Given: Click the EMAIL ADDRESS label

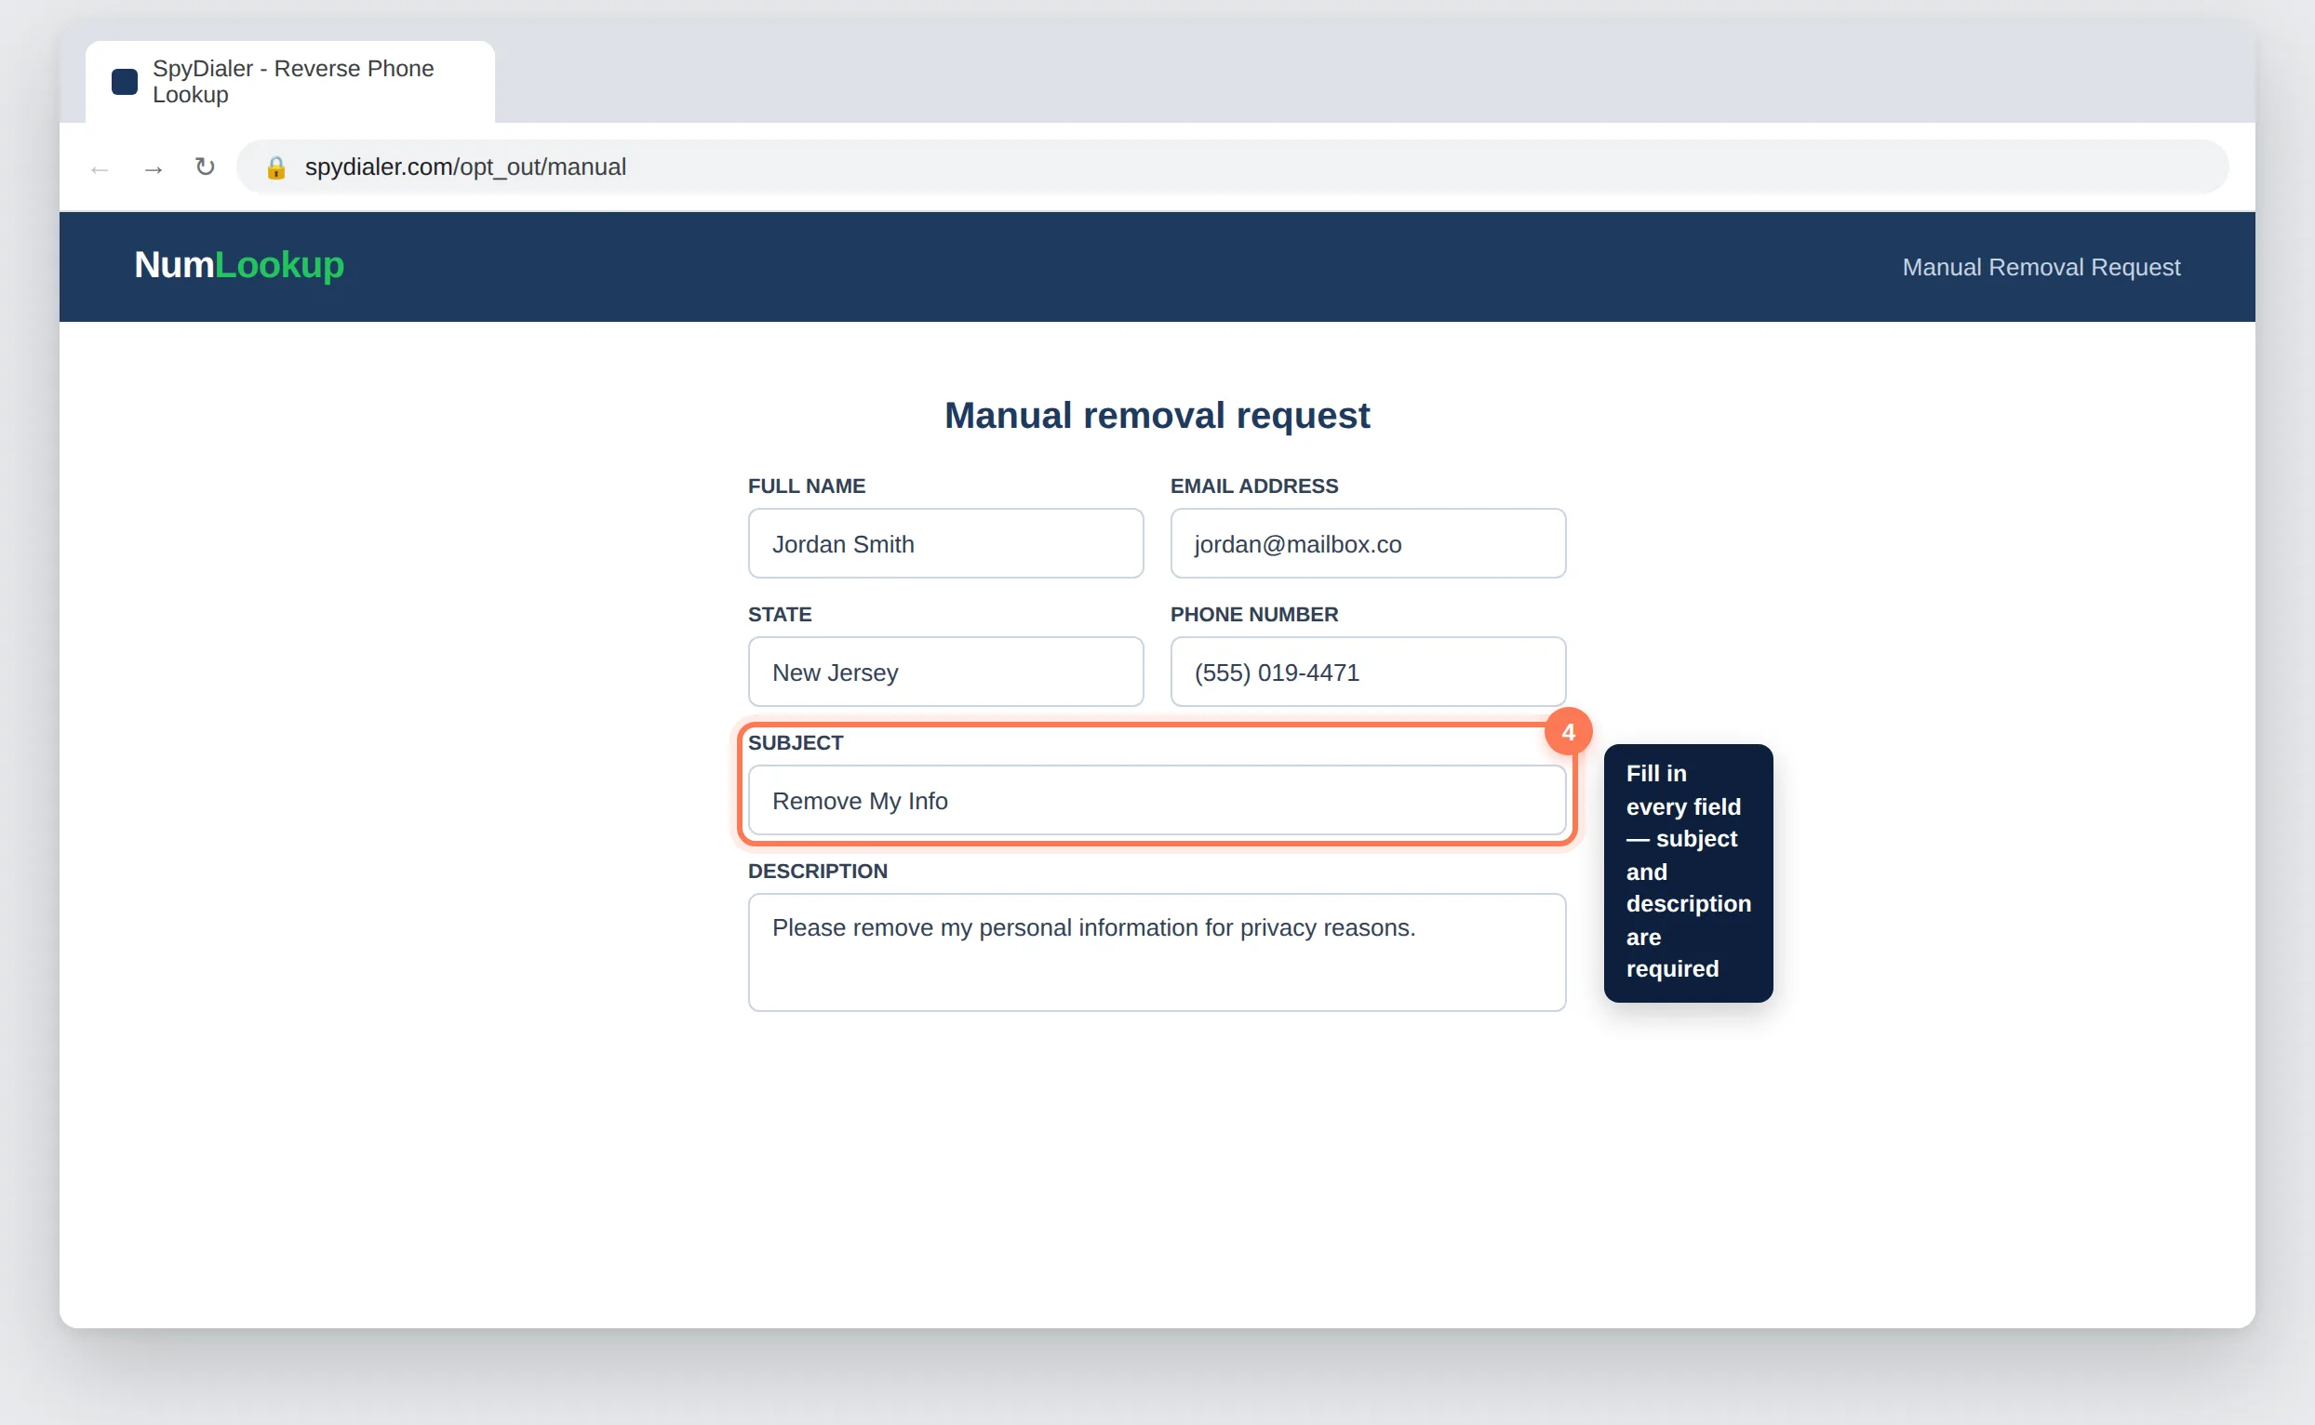Looking at the screenshot, I should (x=1253, y=486).
